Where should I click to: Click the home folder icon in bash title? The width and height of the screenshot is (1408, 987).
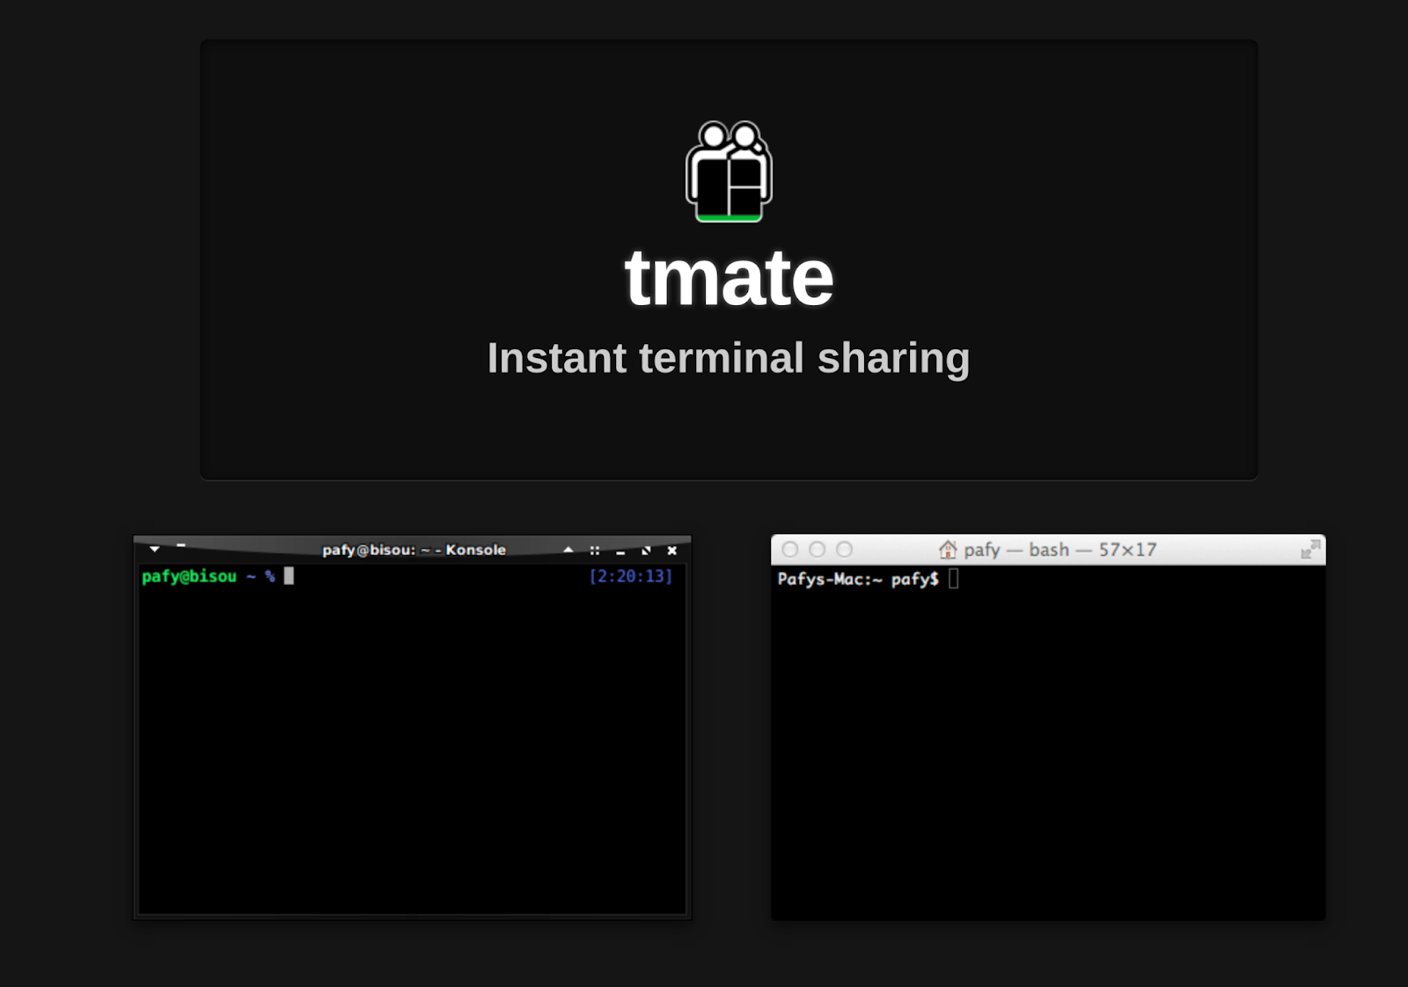pyautogui.click(x=948, y=550)
